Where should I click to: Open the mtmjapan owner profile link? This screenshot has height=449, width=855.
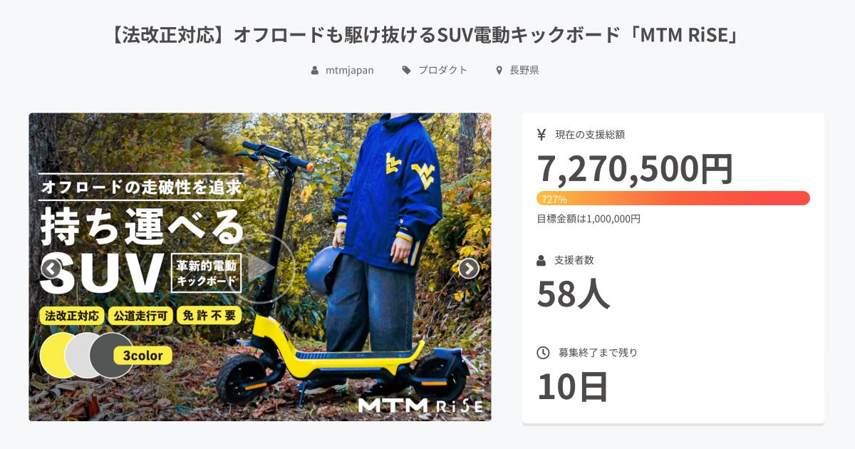point(349,71)
